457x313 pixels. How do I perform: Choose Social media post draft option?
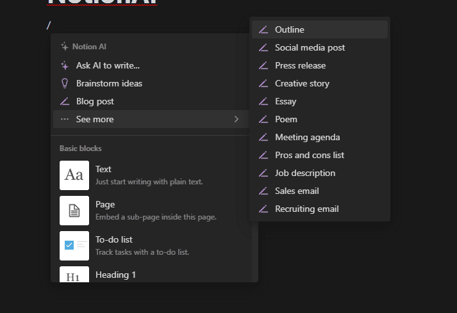[320, 48]
